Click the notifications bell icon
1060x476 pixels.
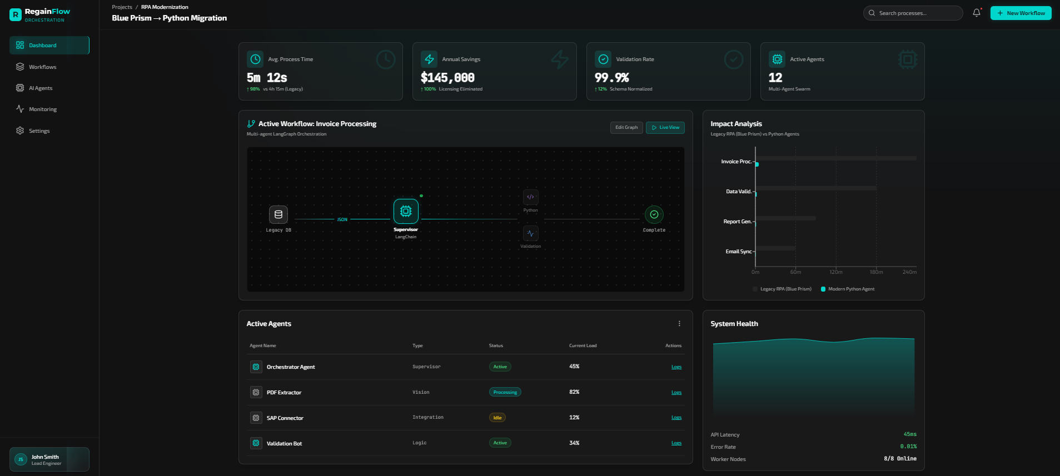tap(976, 13)
